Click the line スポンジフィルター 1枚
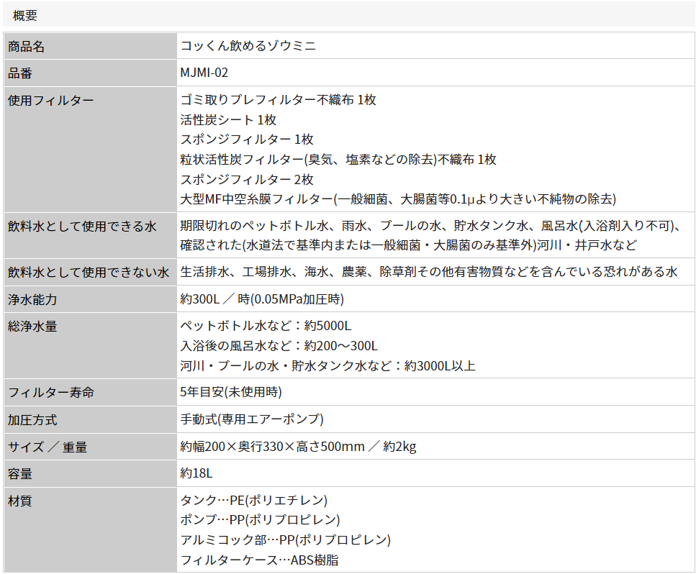Image resolution: width=696 pixels, height=574 pixels. 247,140
